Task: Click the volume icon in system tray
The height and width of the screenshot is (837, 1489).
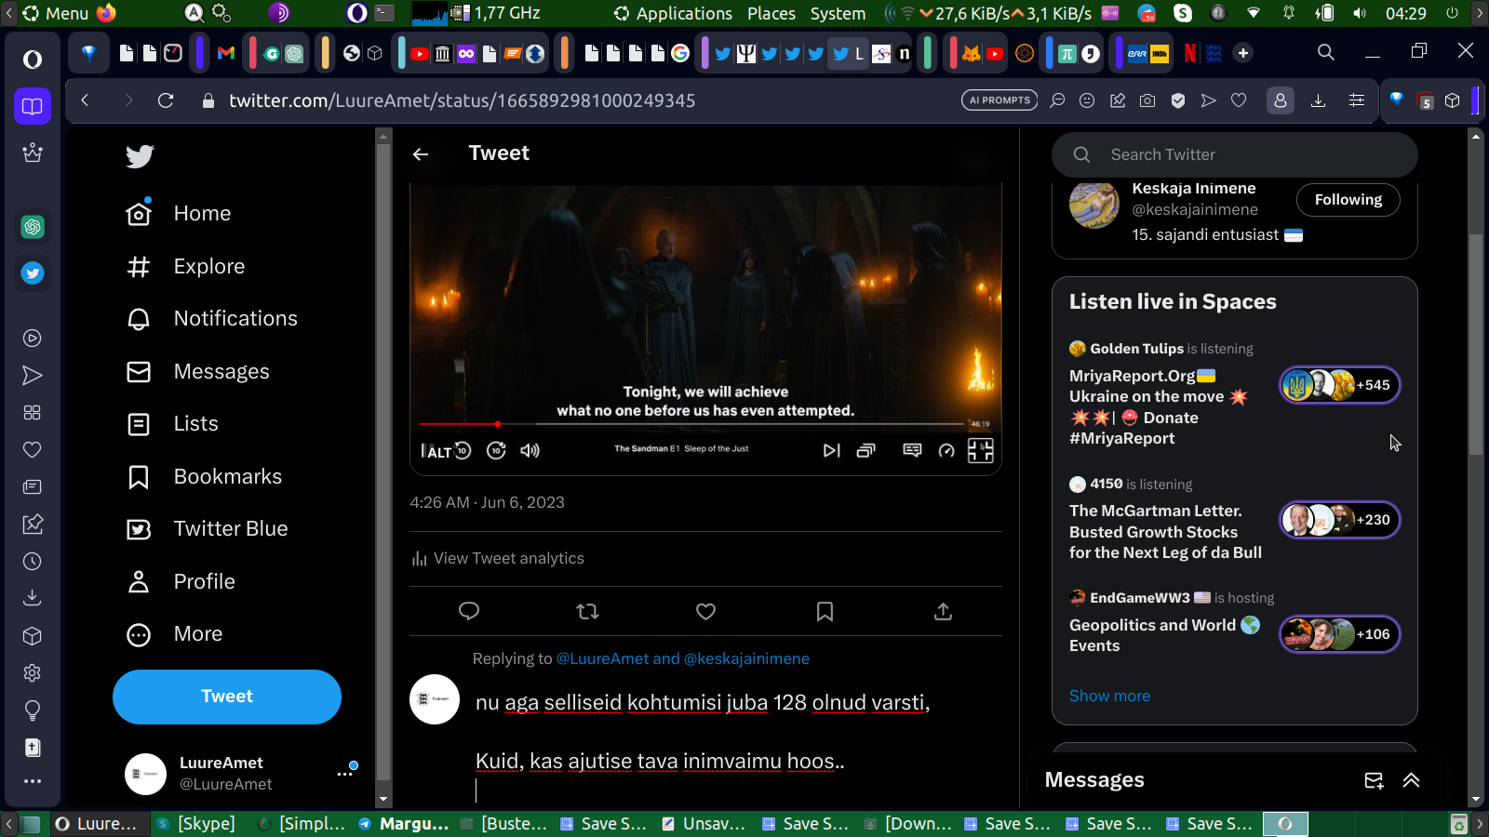Action: coord(1360,13)
